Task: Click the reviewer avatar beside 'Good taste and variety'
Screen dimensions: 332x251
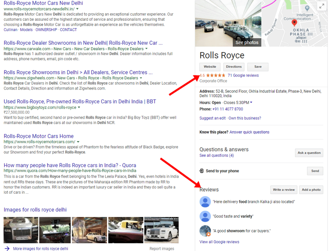Action: 205,216
